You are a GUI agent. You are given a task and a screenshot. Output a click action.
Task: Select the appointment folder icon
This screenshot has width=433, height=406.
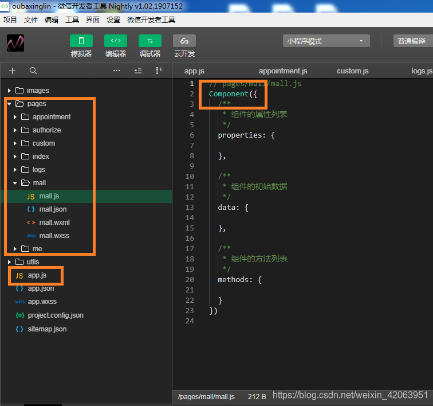click(x=25, y=117)
